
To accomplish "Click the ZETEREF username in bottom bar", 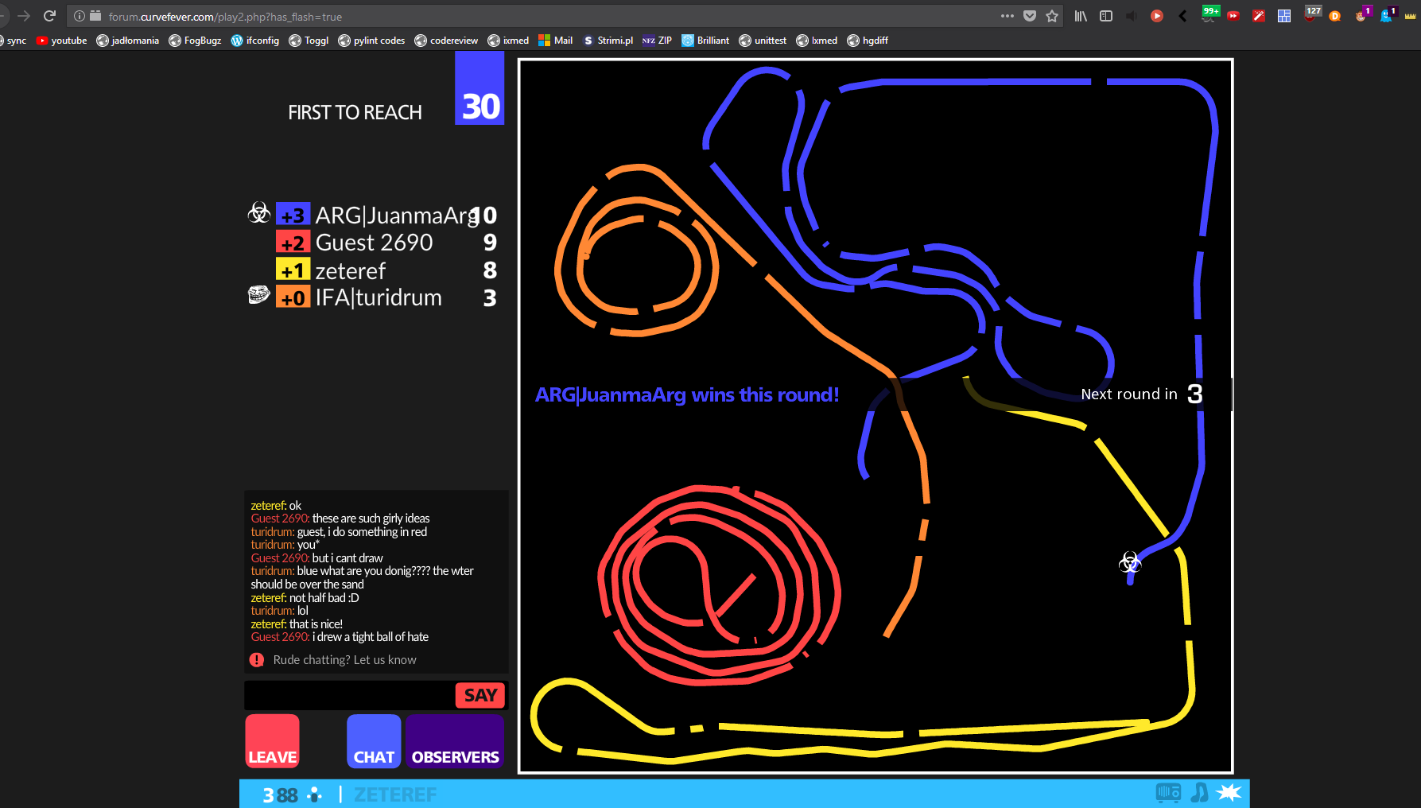I will point(395,794).
